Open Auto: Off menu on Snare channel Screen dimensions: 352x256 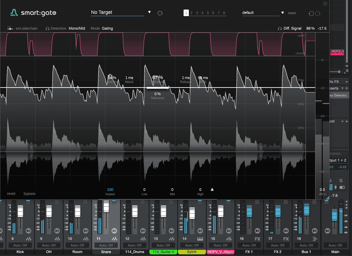pos(106,245)
